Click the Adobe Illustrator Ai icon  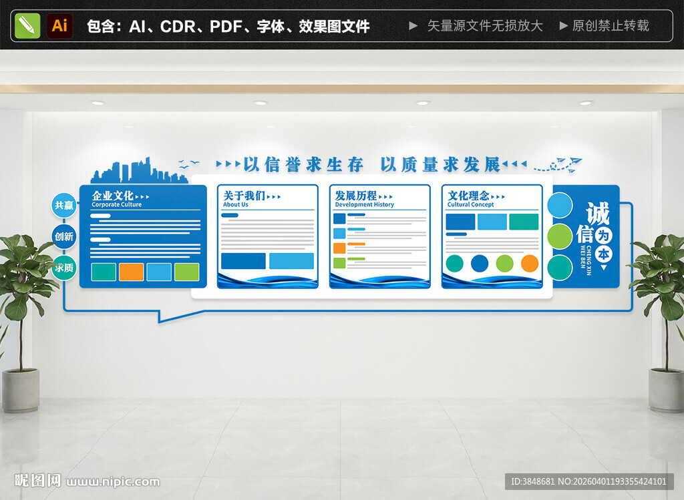(x=59, y=26)
